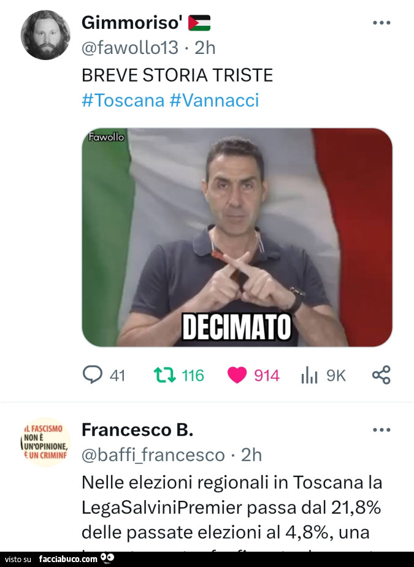Open the DECIMATO meme image

pyautogui.click(x=237, y=237)
